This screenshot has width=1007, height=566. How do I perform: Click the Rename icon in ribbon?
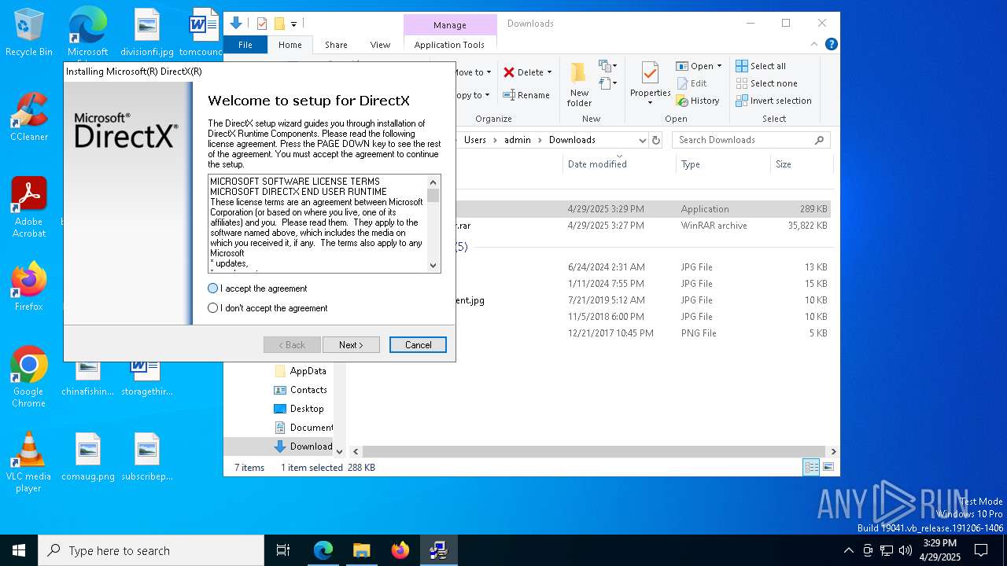pyautogui.click(x=509, y=95)
